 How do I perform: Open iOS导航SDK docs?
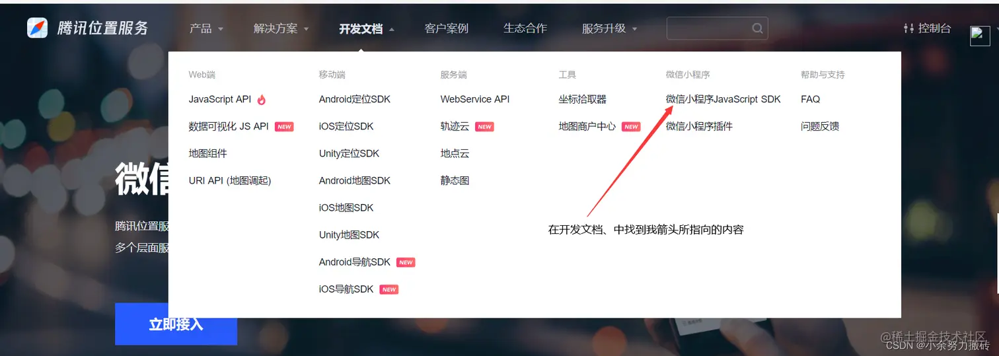346,289
